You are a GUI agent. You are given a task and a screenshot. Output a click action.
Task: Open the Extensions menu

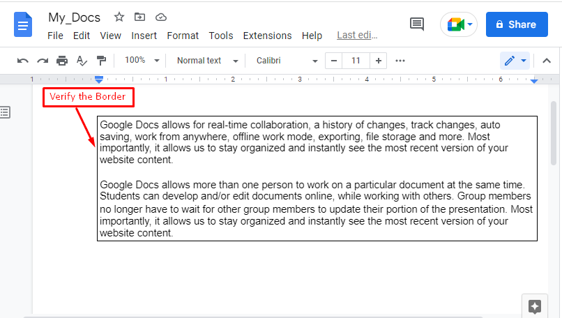coord(267,36)
